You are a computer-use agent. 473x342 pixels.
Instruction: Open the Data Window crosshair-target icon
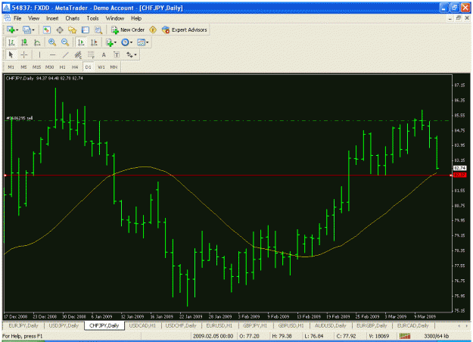[60, 30]
